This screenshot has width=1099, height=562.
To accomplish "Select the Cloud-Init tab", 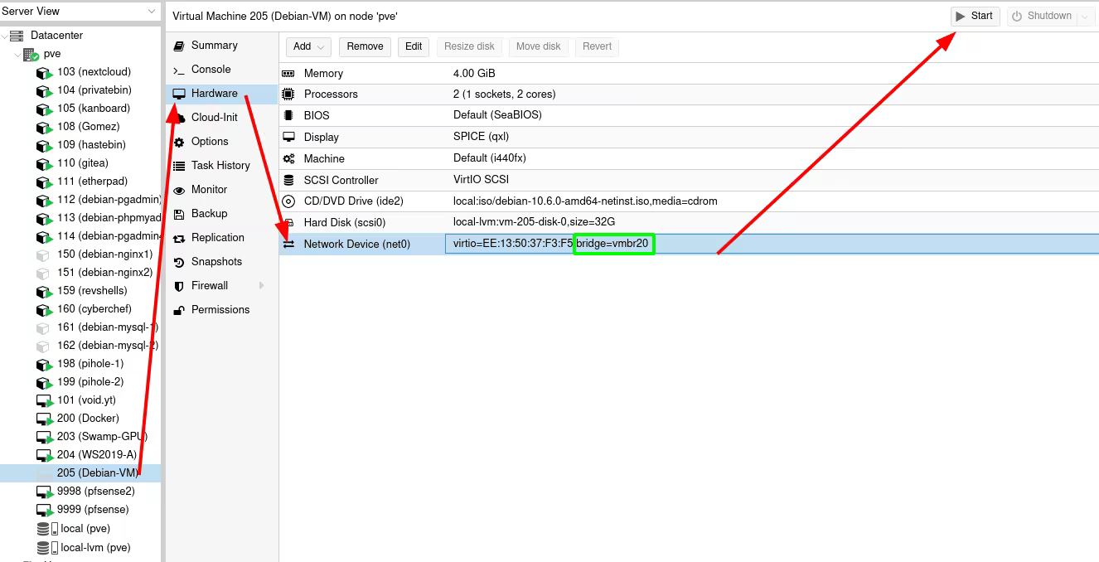I will pos(214,118).
